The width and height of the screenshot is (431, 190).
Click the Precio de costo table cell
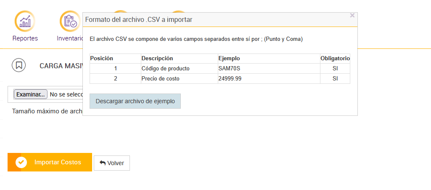point(160,79)
